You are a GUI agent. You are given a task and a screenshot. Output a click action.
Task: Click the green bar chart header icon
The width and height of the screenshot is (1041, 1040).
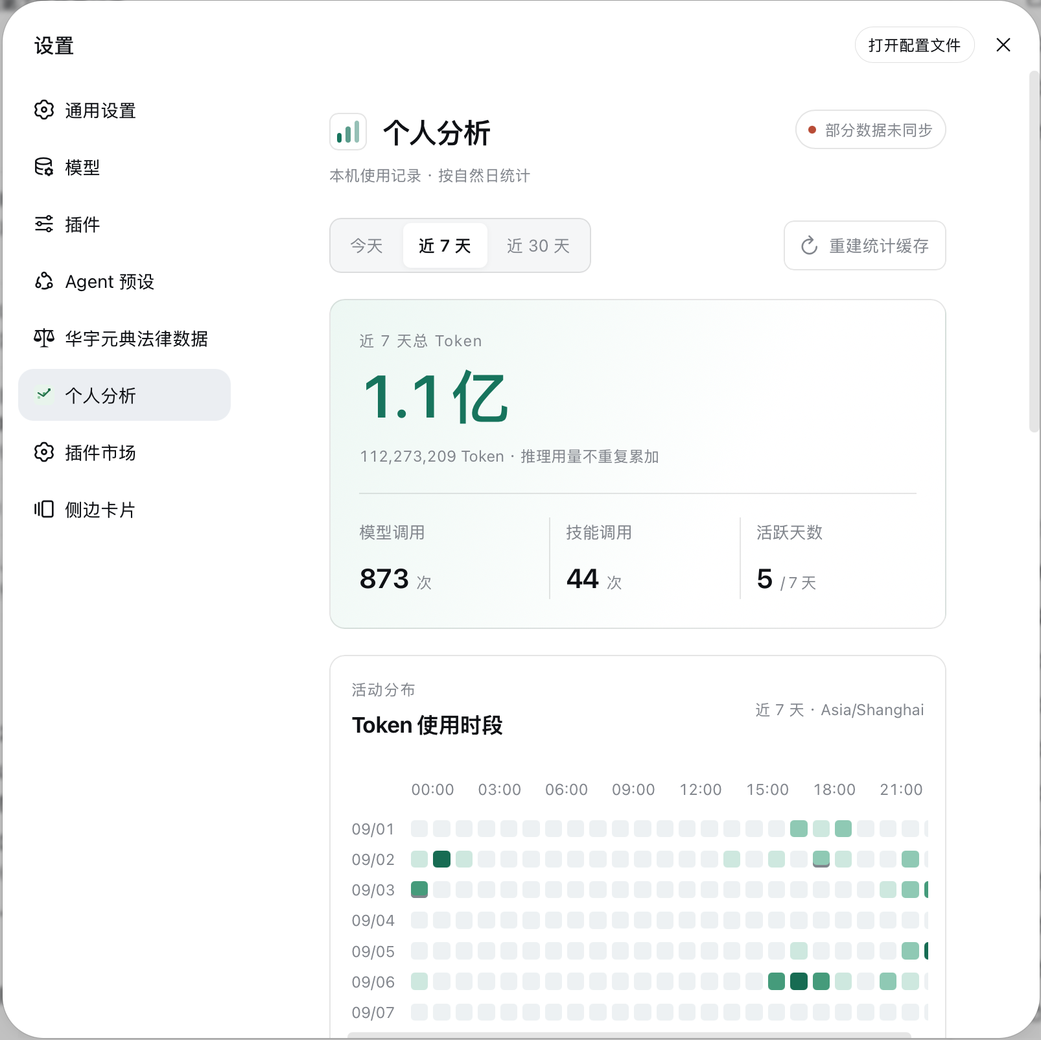pyautogui.click(x=348, y=132)
